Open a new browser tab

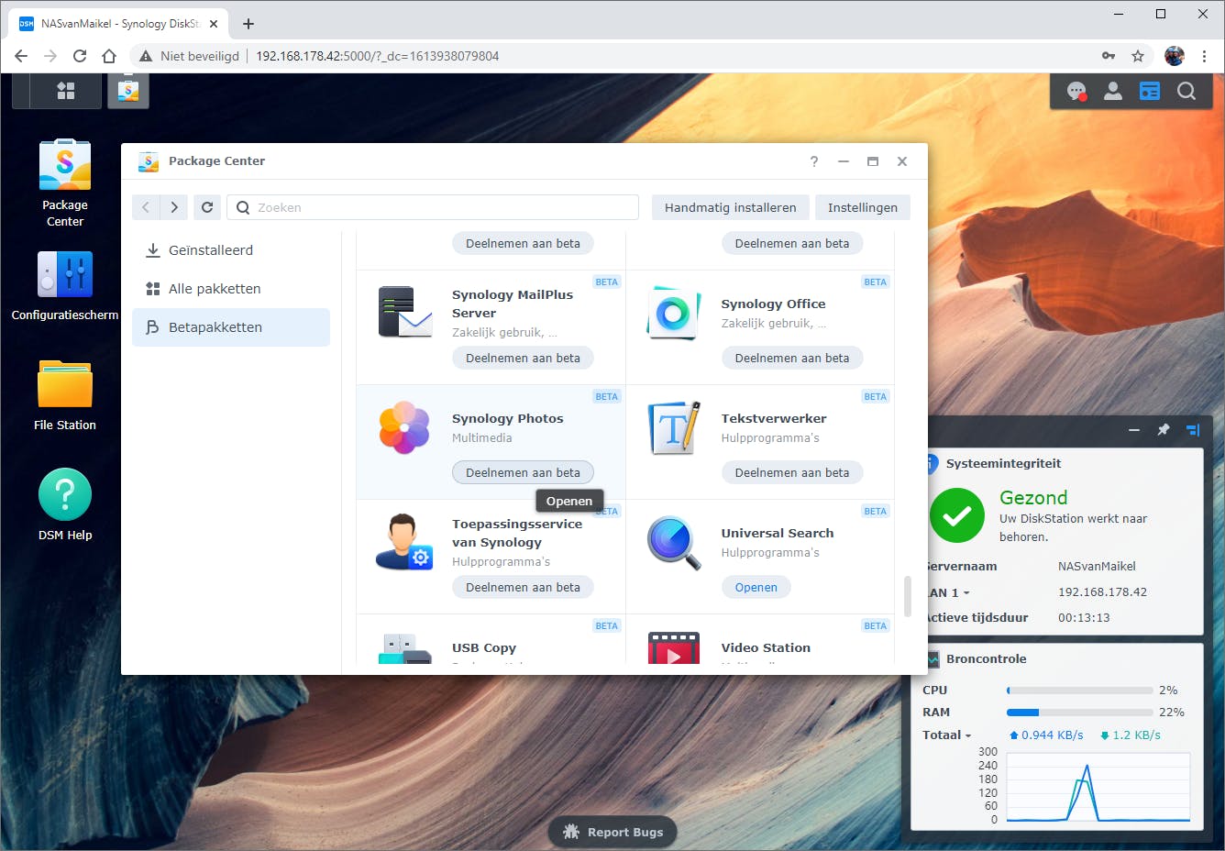pos(248,24)
